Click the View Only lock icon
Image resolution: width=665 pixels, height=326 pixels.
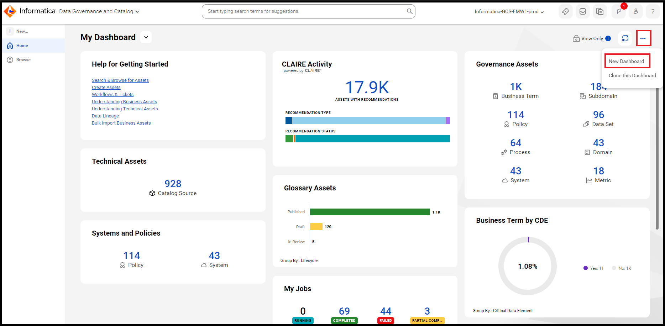(x=576, y=38)
